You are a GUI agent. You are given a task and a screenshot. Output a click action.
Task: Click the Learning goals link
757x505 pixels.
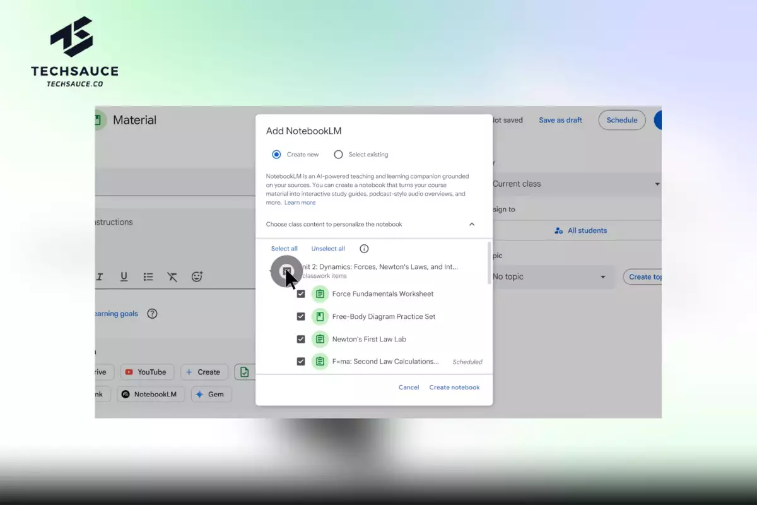(115, 314)
